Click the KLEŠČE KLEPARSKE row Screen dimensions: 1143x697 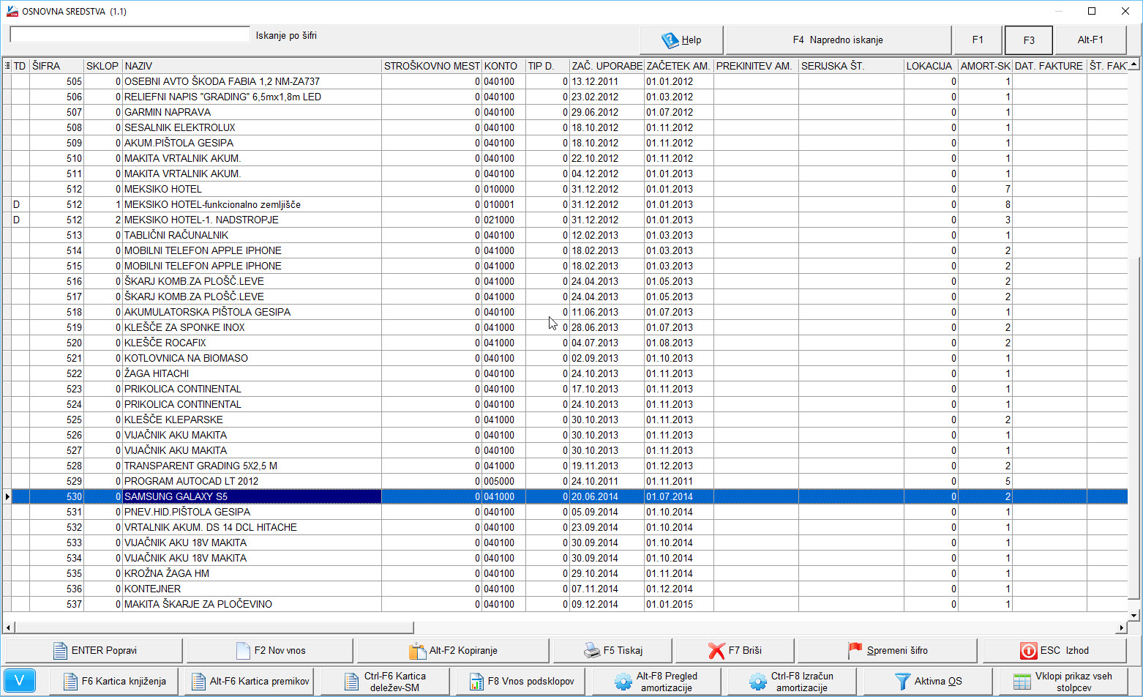pyautogui.click(x=565, y=420)
